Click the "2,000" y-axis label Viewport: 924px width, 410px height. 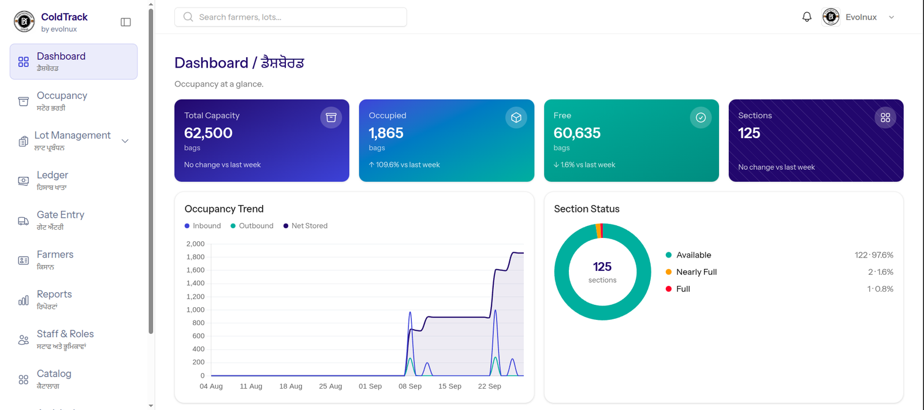pos(195,244)
